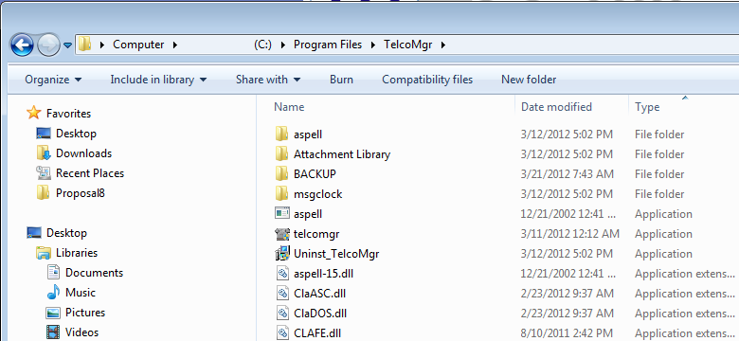Screen dimensions: 739x341
Task: Click the folder icon in the address bar
Action: [x=85, y=45]
